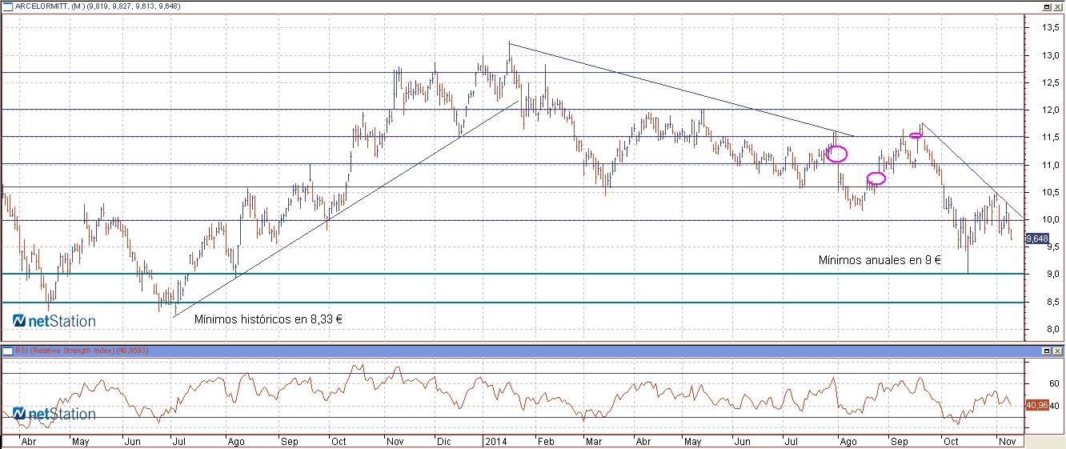Click the RSI value label 40,96

[x=1037, y=406]
